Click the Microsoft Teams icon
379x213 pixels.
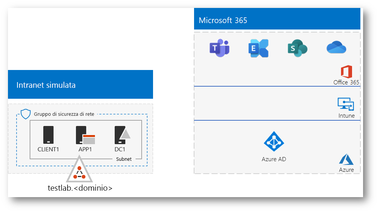click(x=220, y=48)
